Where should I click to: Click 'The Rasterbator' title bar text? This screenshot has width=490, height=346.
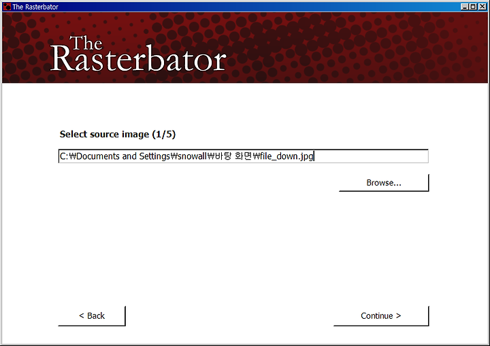click(35, 7)
